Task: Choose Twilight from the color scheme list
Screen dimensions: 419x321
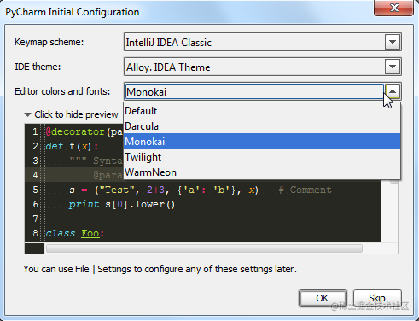Action: pyautogui.click(x=262, y=157)
